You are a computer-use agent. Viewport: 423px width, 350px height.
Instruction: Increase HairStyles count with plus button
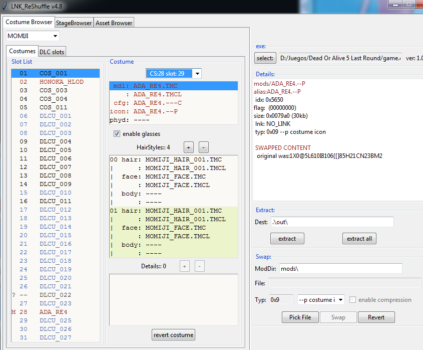tap(189, 147)
